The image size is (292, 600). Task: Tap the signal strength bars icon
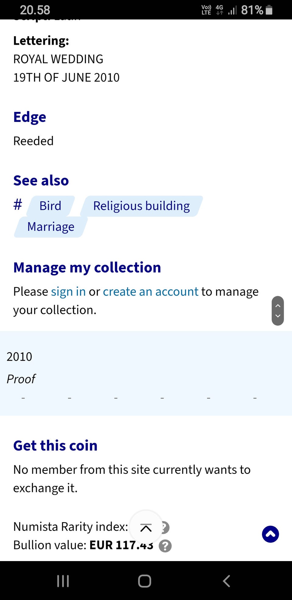(232, 10)
